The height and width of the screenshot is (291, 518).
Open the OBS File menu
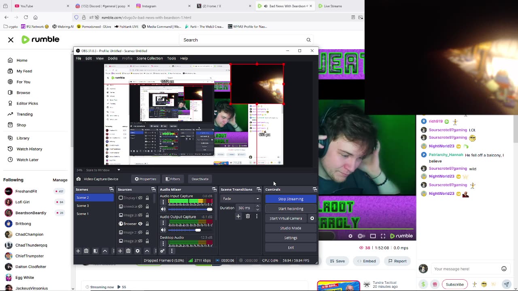79,58
